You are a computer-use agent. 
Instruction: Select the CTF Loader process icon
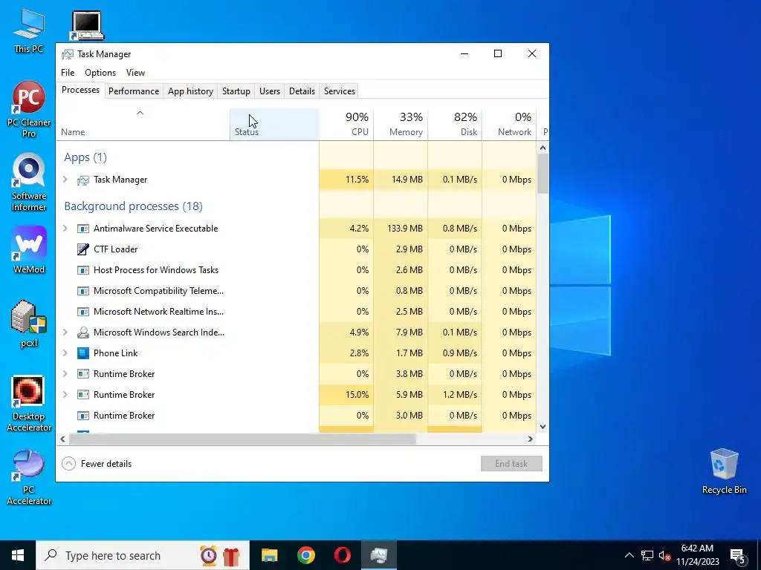click(x=83, y=249)
